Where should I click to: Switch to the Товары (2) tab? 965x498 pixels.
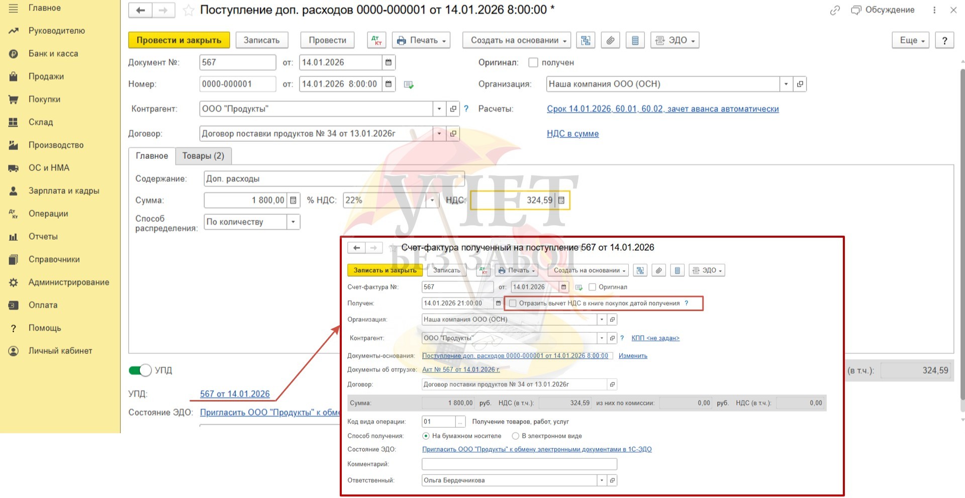pos(203,156)
